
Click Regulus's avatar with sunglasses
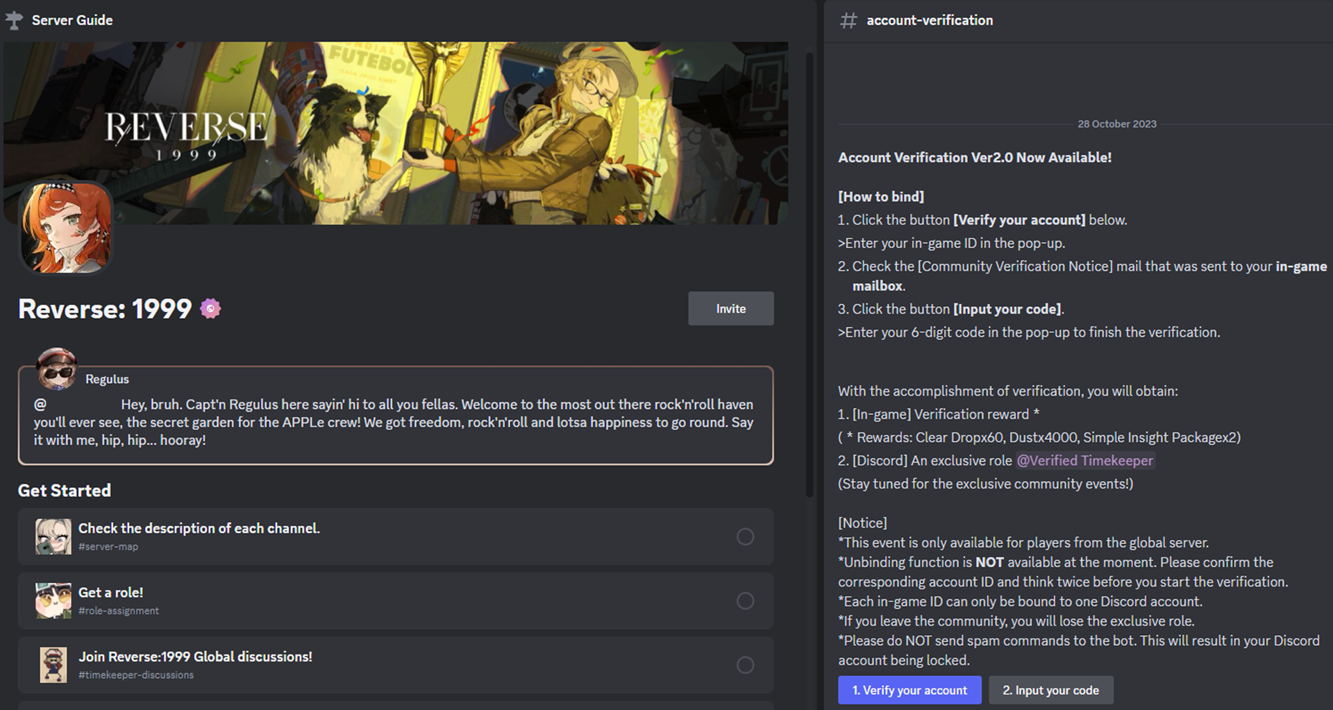[x=56, y=369]
